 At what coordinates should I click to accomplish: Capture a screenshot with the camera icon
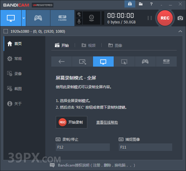[x=180, y=18]
